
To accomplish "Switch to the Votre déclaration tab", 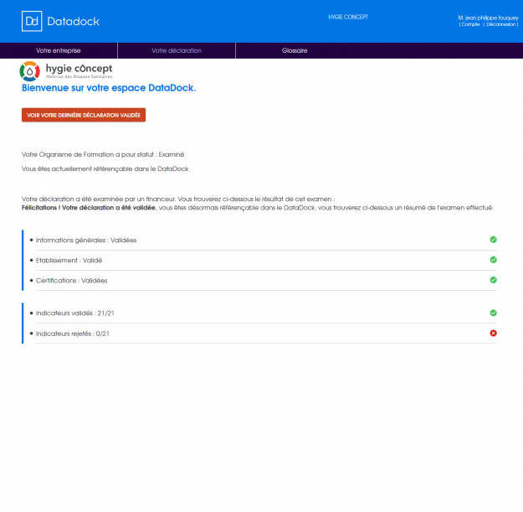I will point(177,51).
